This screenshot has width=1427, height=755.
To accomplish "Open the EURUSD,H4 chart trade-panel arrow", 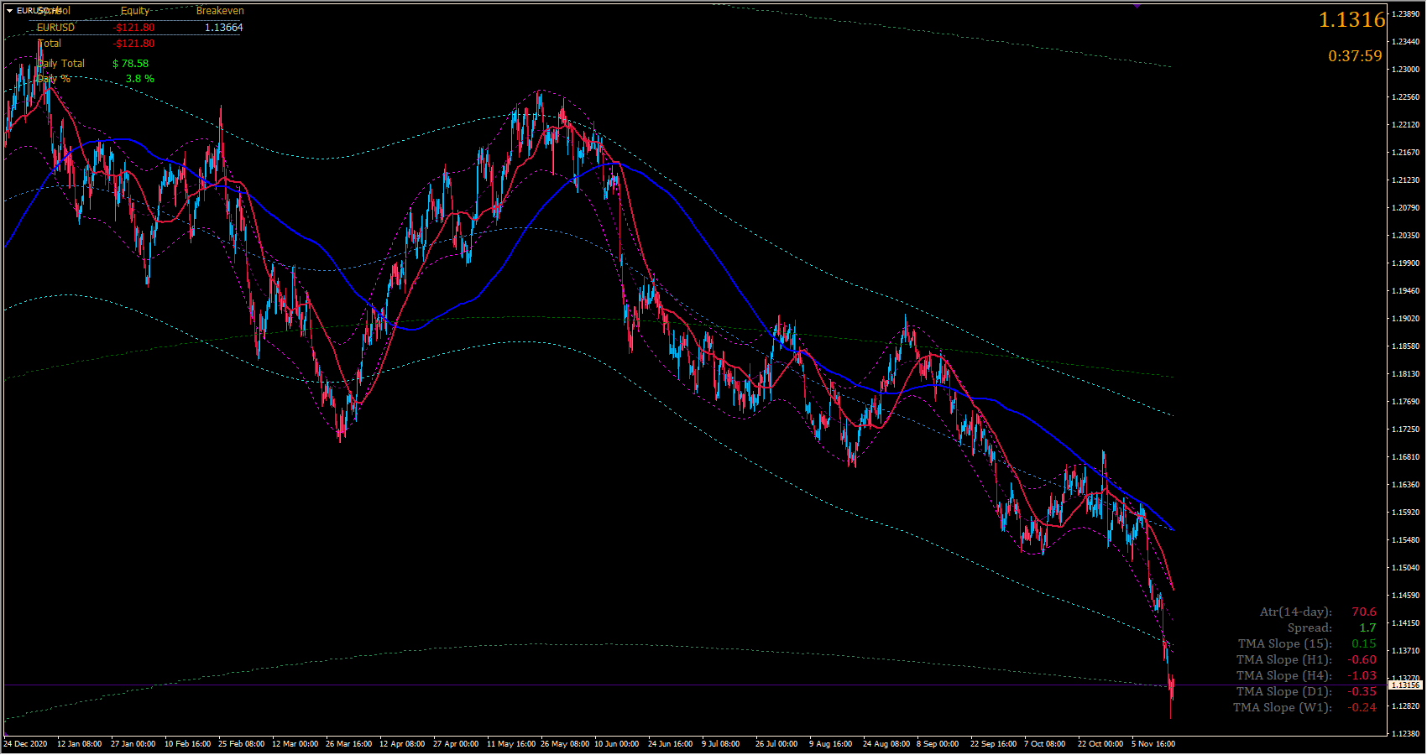I will click(x=9, y=11).
